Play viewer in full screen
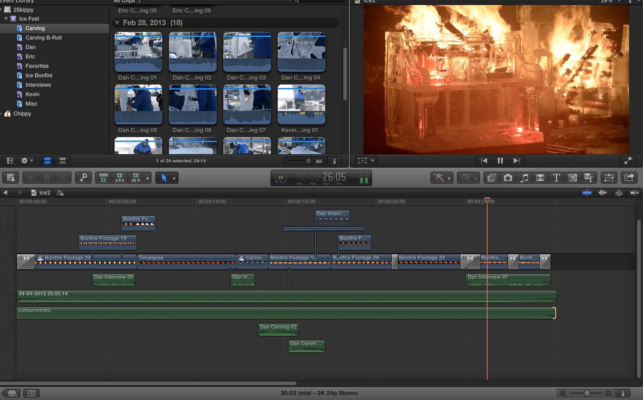 [x=628, y=160]
